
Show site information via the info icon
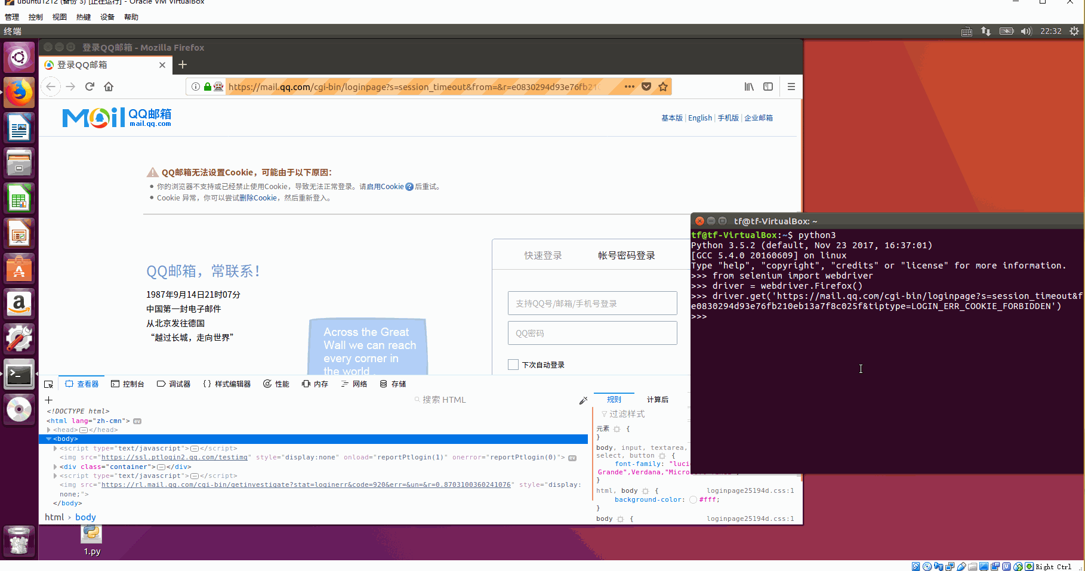click(x=195, y=87)
